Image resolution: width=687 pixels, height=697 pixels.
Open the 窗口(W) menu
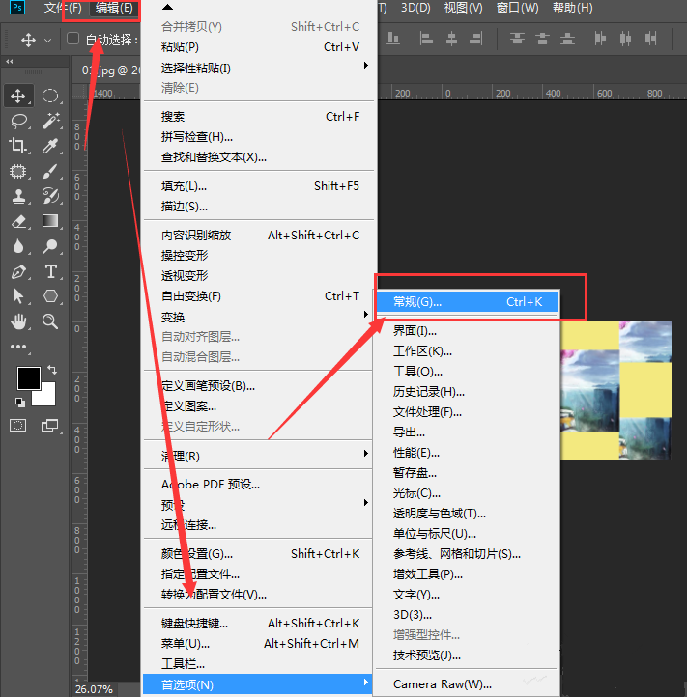(x=517, y=8)
